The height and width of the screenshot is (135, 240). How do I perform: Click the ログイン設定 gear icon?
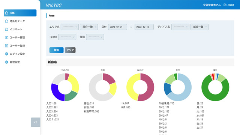pyautogui.click(x=7, y=54)
